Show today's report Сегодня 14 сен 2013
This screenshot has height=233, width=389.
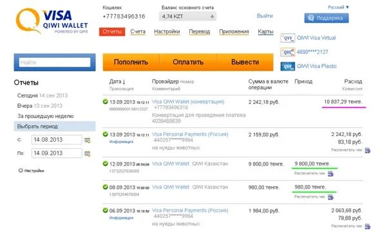tap(43, 96)
